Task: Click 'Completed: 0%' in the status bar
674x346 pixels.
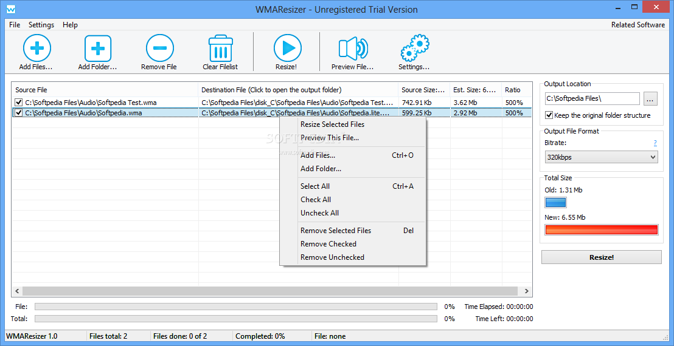Action: [x=260, y=336]
